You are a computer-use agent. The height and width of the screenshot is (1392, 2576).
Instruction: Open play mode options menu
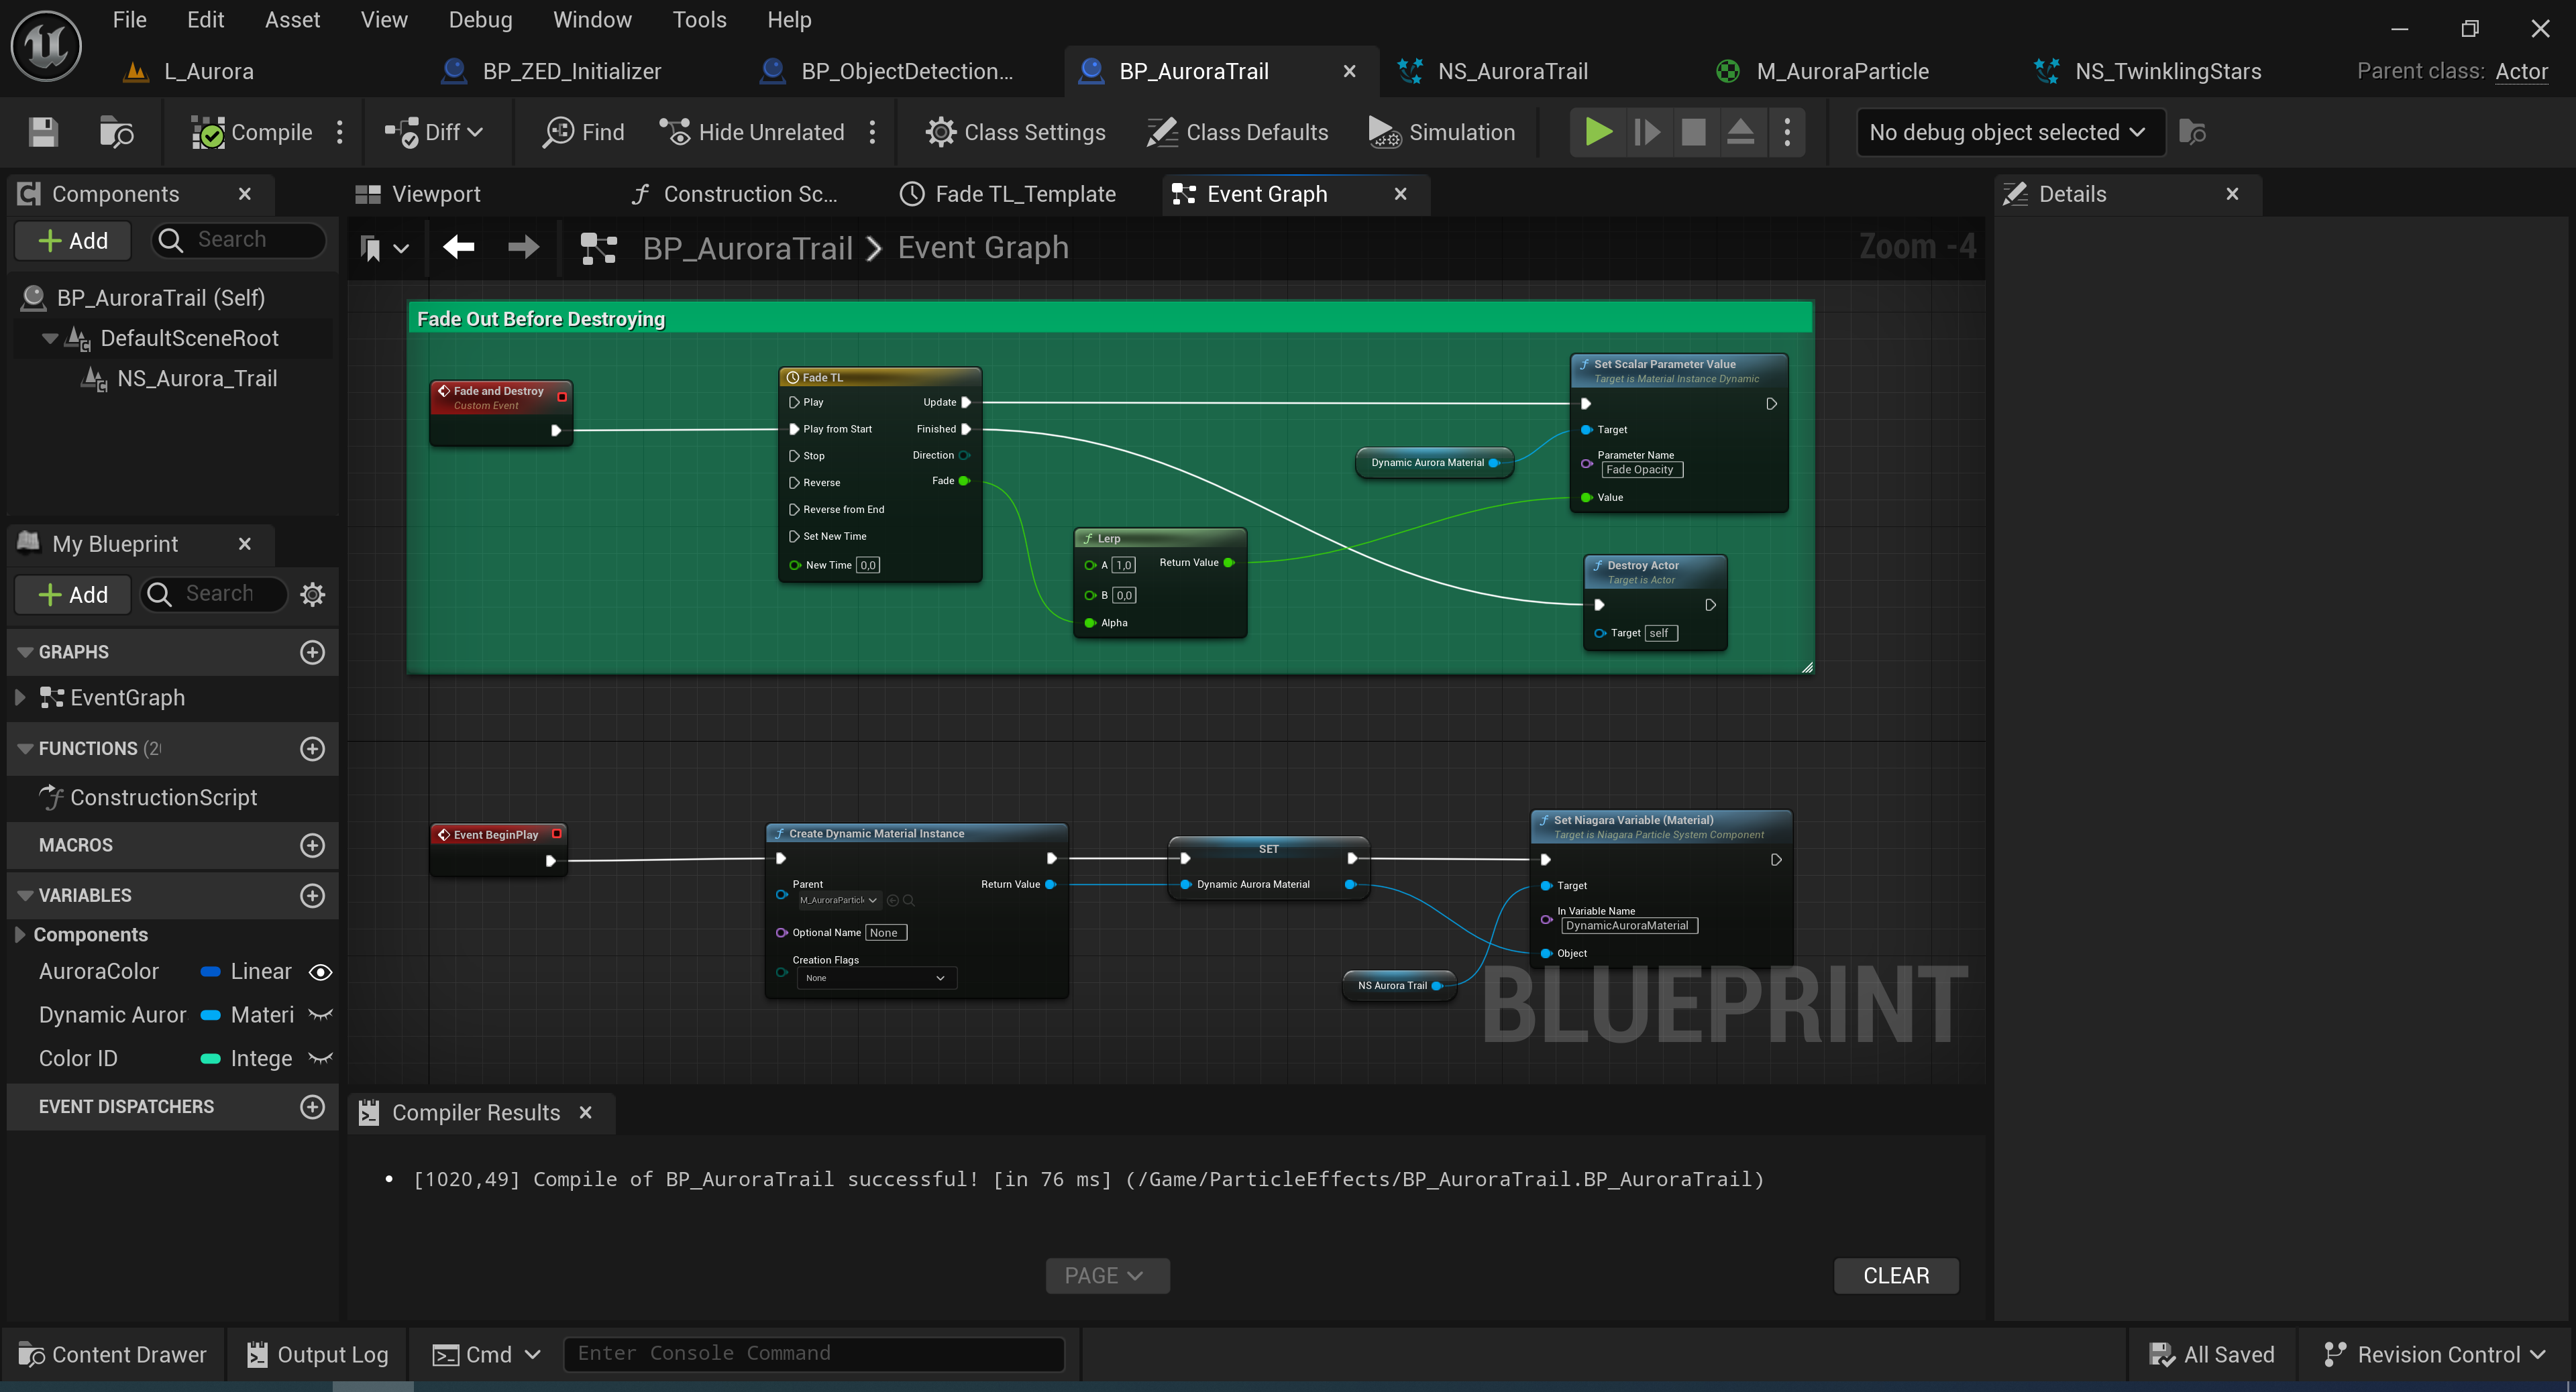click(x=1787, y=132)
